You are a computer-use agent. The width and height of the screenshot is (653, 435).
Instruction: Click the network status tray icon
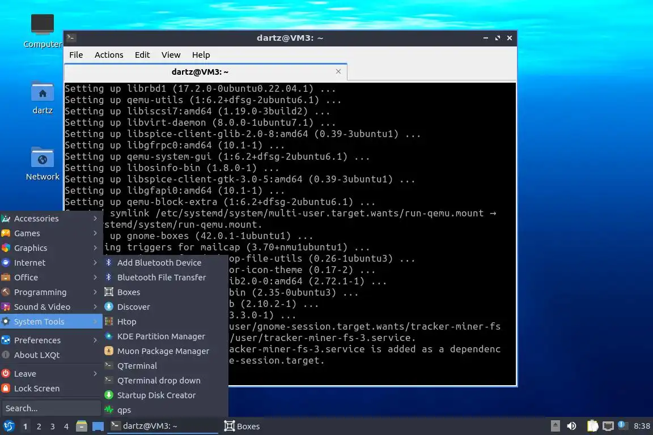point(608,426)
